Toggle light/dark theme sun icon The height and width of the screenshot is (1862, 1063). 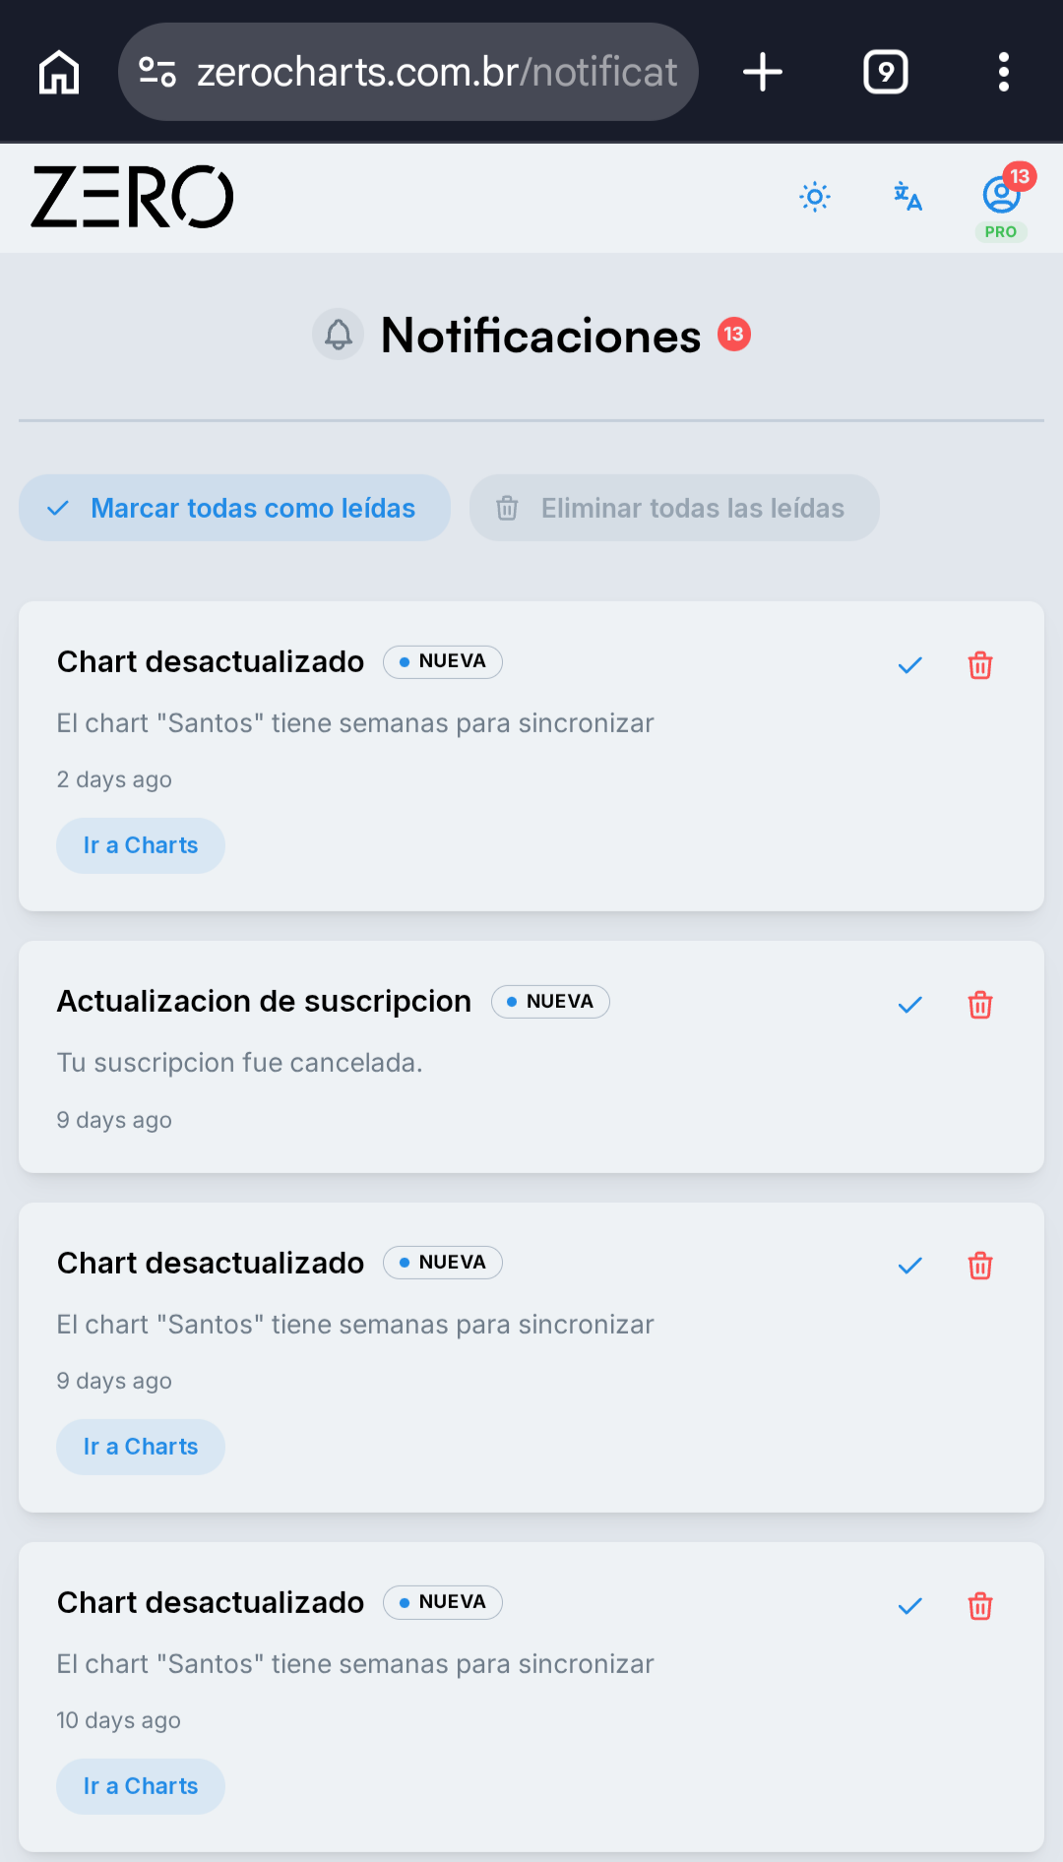(x=814, y=197)
